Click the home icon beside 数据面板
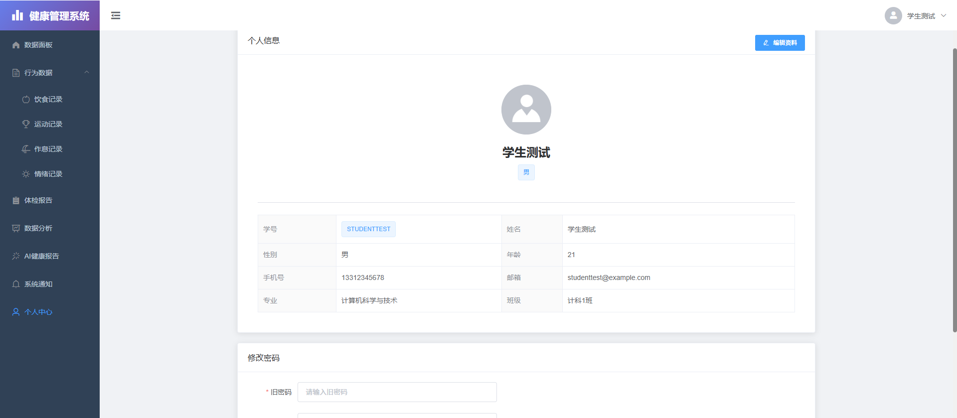This screenshot has width=957, height=418. pos(16,45)
